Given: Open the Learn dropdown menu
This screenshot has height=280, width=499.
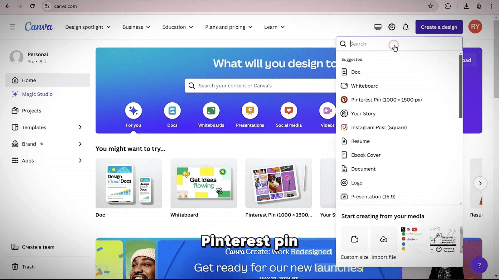Looking at the screenshot, I should coord(274,27).
